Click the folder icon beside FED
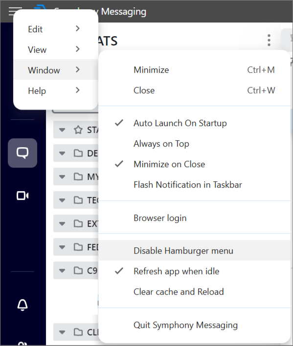This screenshot has height=346, width=293. point(78,247)
